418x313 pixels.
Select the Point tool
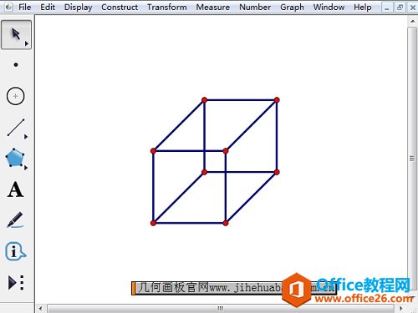click(x=16, y=65)
